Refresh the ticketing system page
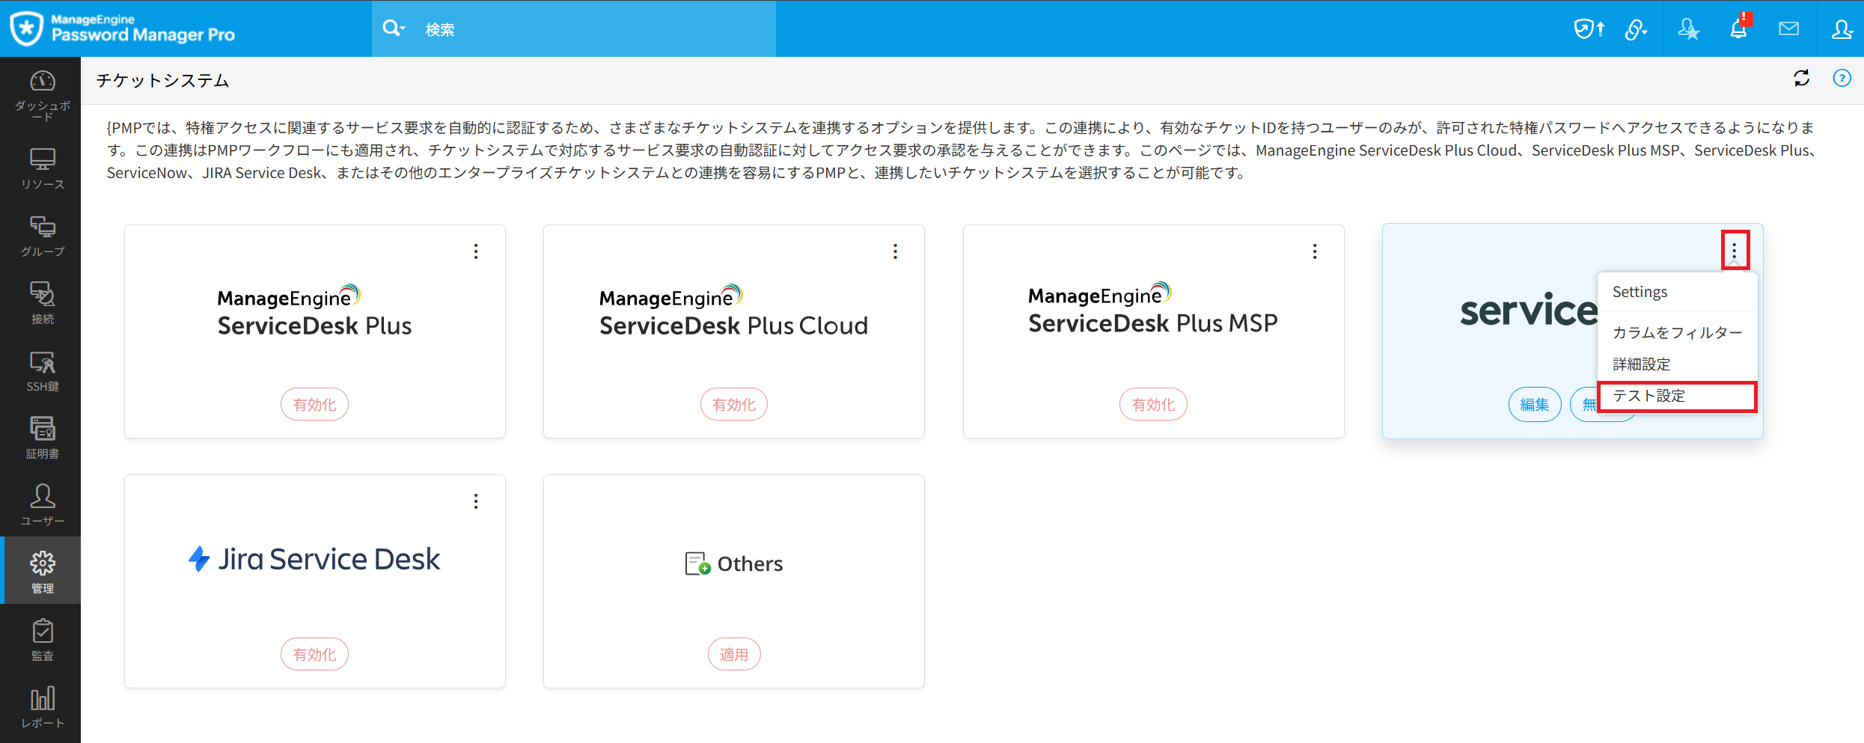The width and height of the screenshot is (1864, 743). tap(1801, 79)
